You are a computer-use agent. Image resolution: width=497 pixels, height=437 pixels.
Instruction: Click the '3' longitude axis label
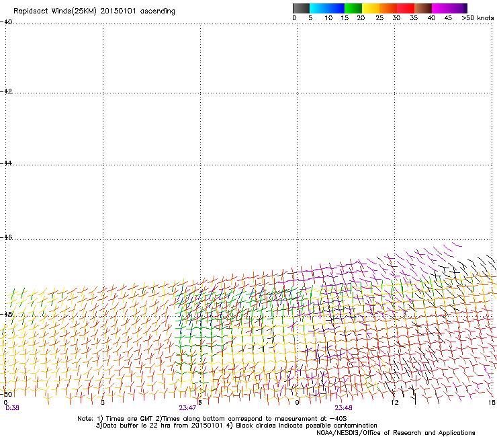pos(103,403)
